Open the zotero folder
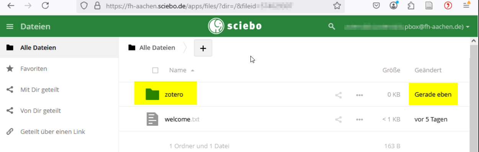This screenshot has height=152, width=479. pos(174,94)
